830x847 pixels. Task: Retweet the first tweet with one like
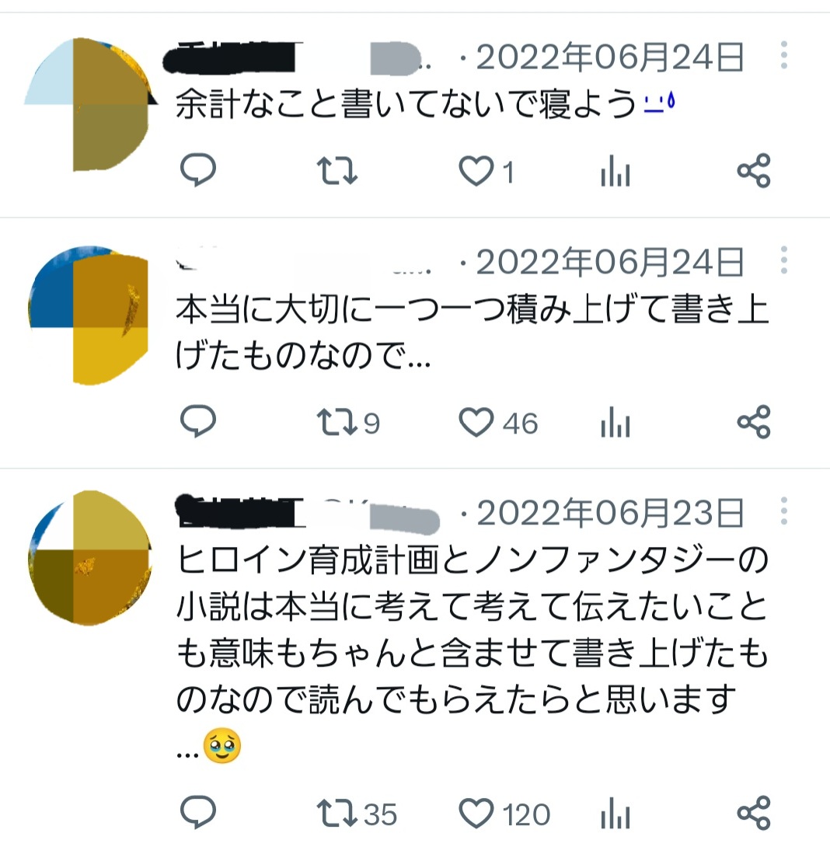click(x=337, y=171)
